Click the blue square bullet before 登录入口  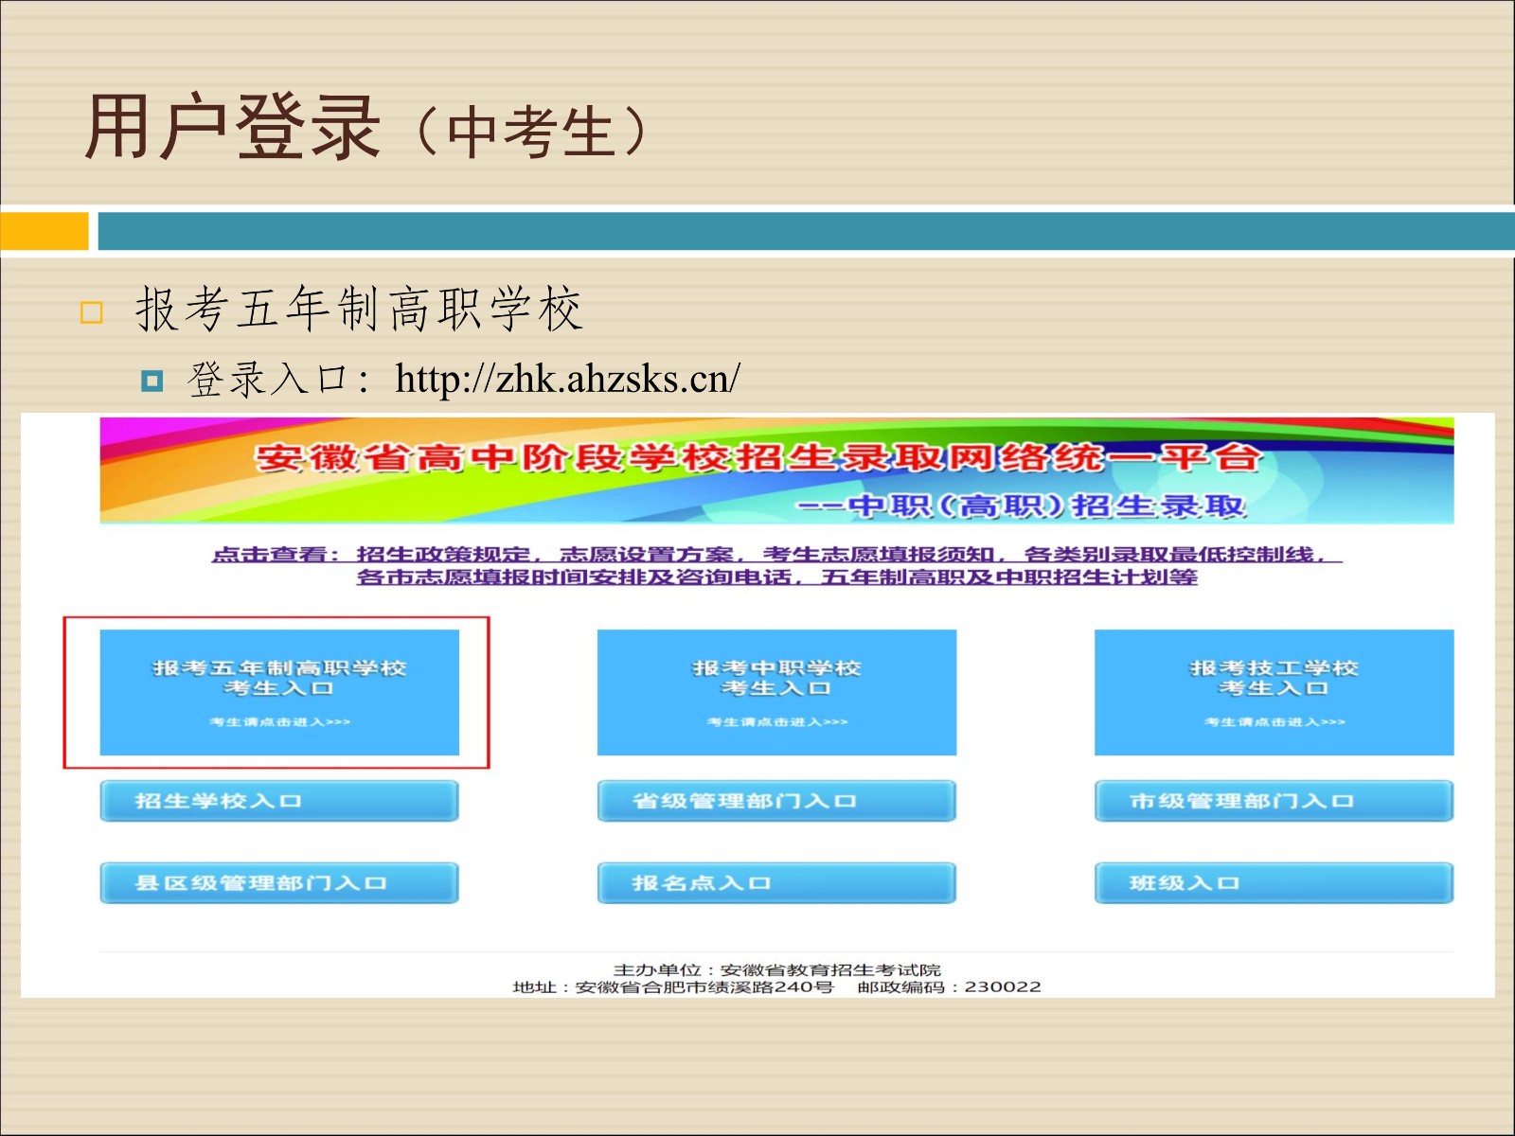pyautogui.click(x=151, y=381)
